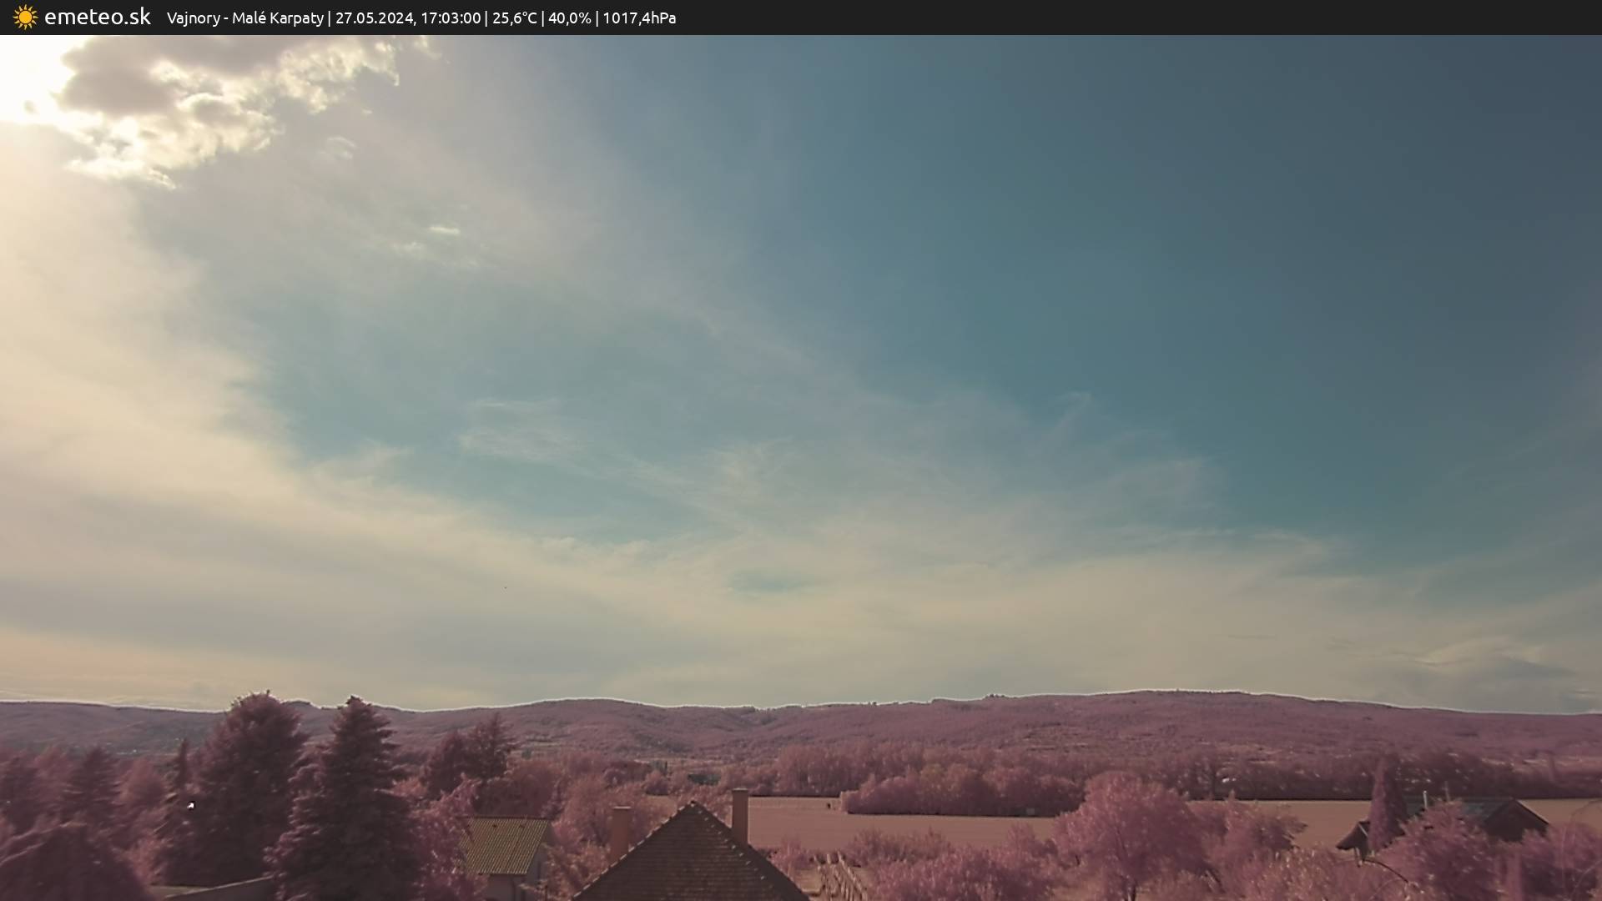Click the 25,6°C temperature reading
This screenshot has height=901, width=1602.
tap(514, 18)
